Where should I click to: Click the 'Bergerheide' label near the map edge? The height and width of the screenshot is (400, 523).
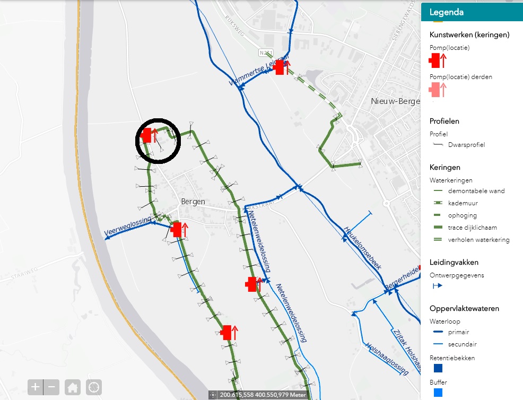click(x=402, y=279)
